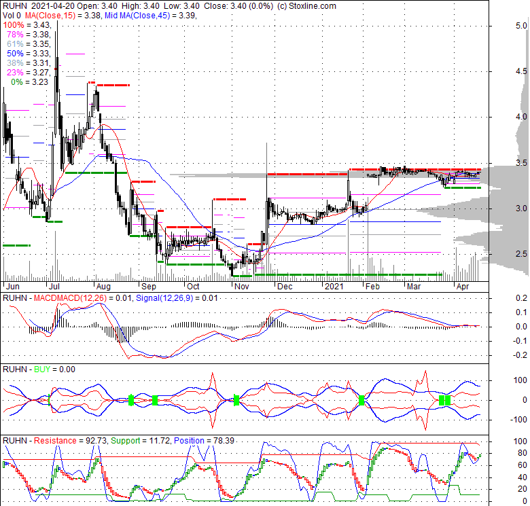Image resolution: width=530 pixels, height=506 pixels.
Task: Click the Jul label on the time axis
Action: (54, 287)
